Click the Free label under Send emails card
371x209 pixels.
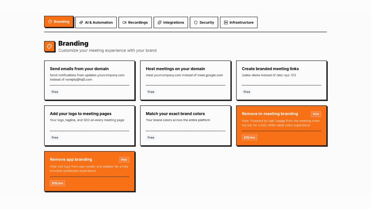[55, 92]
